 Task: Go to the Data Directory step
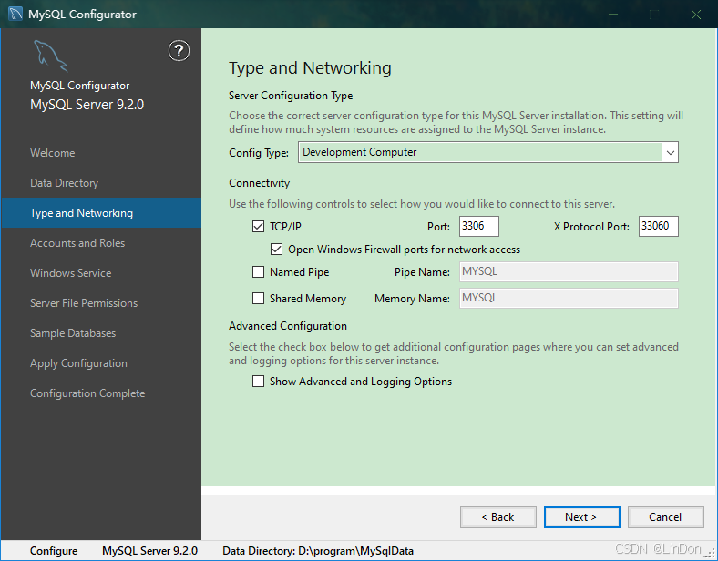coord(64,183)
